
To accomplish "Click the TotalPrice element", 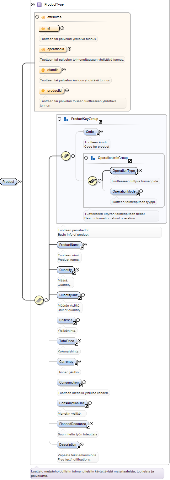I will point(67,341).
